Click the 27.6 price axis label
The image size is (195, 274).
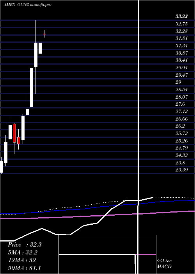[180, 104]
